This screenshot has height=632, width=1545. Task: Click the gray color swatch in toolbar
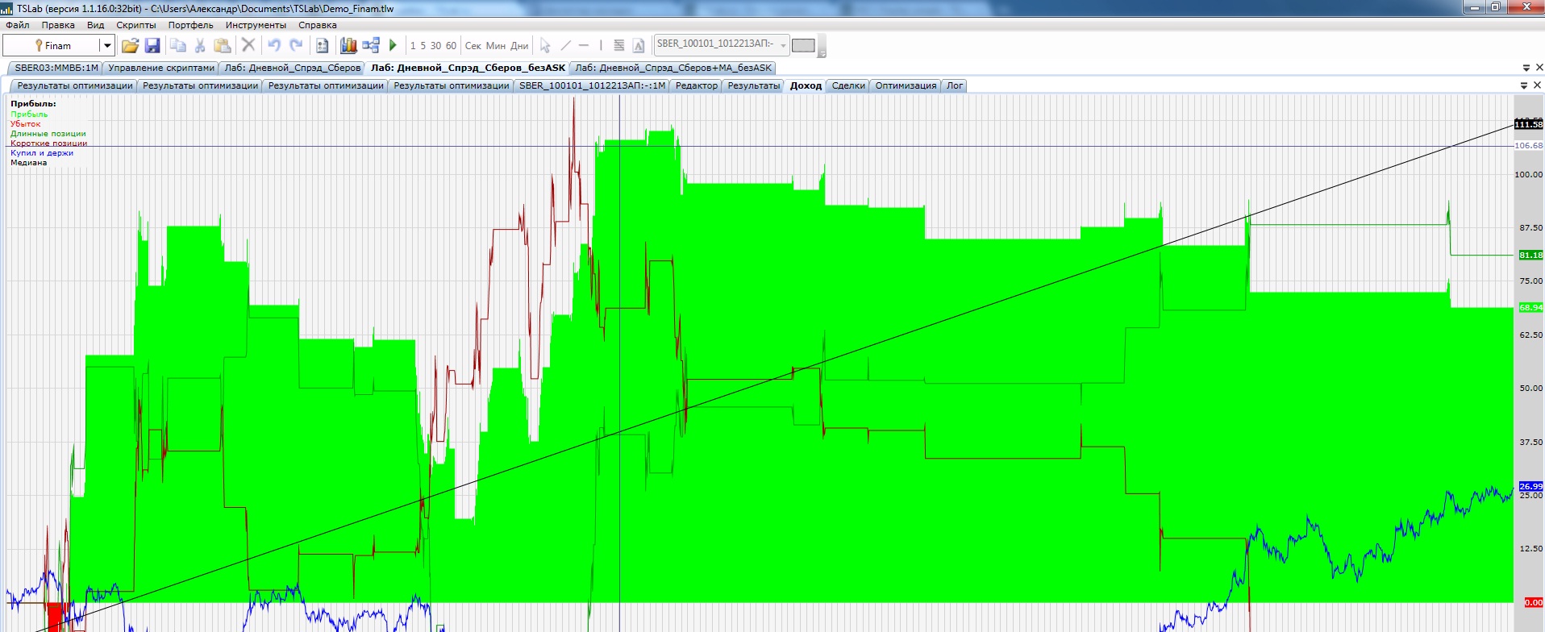coord(803,45)
